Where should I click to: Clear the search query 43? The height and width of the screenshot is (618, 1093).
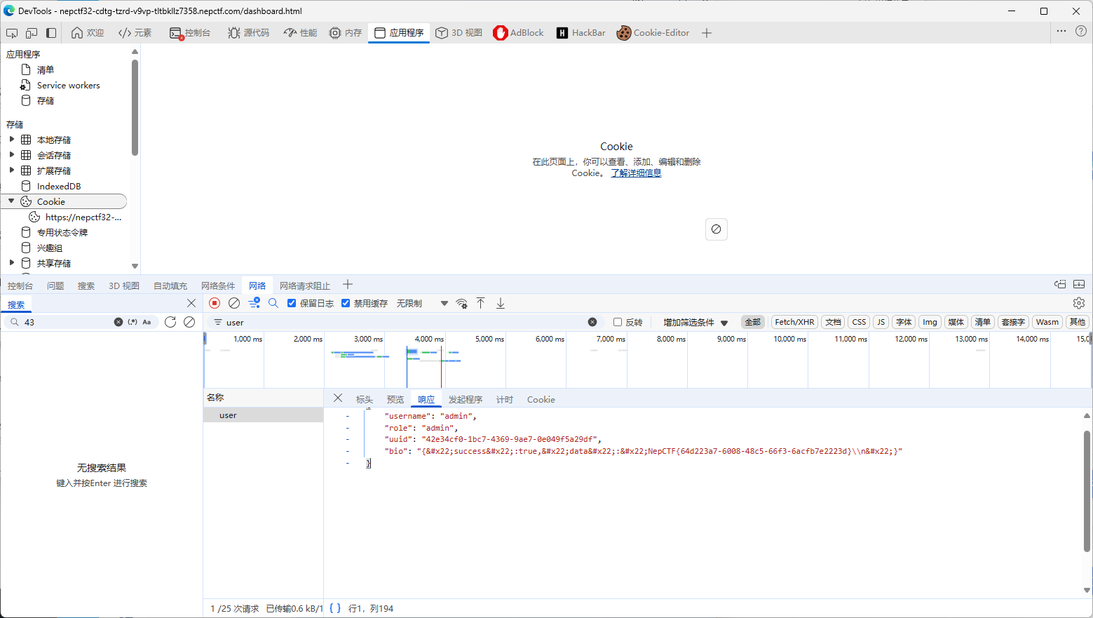click(x=118, y=322)
